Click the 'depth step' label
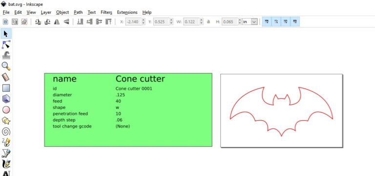Image resolution: width=375 pixels, height=176 pixels. (64, 120)
